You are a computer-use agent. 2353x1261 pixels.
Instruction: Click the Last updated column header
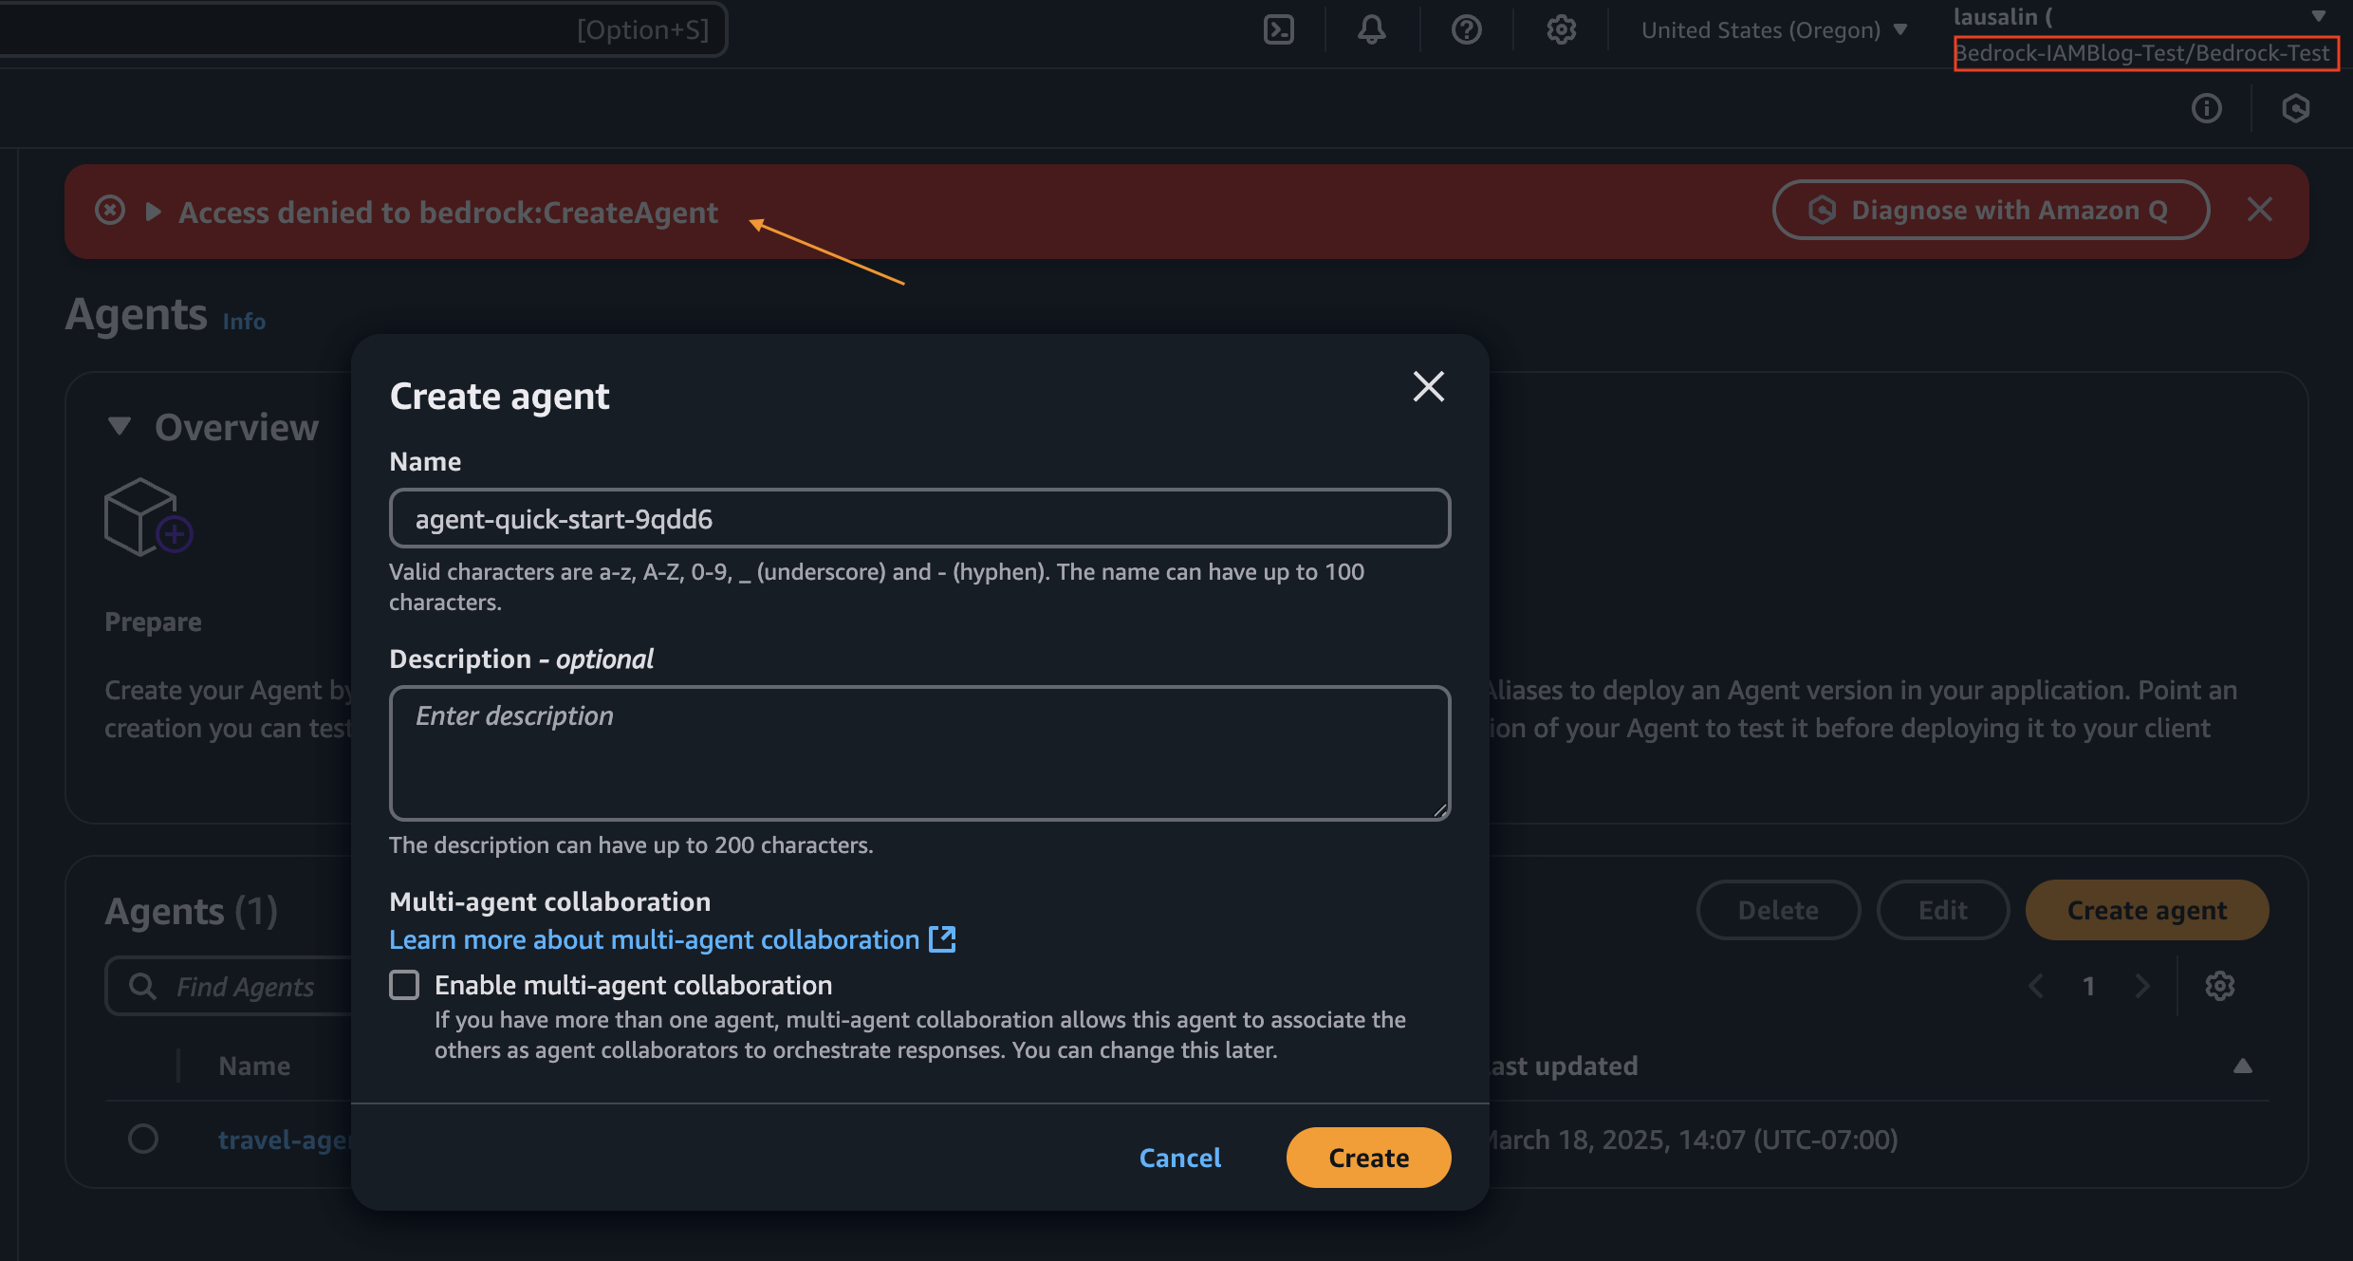[x=1564, y=1066]
